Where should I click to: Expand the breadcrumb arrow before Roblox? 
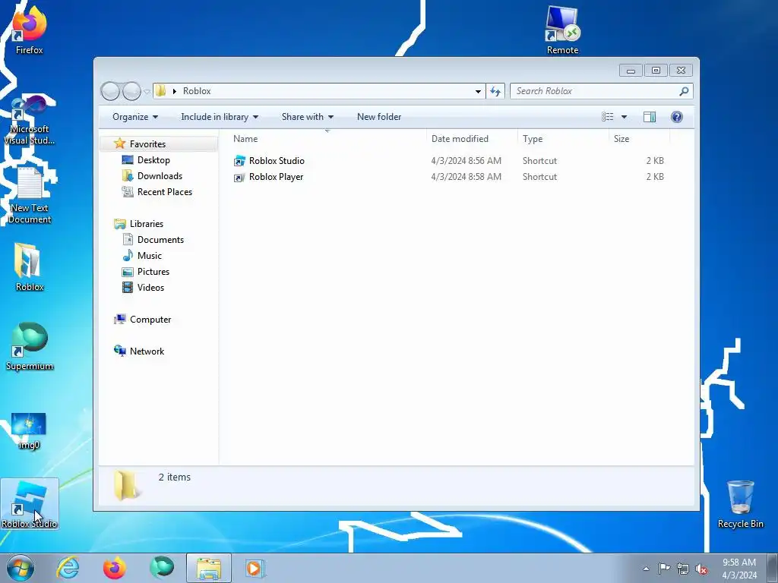pyautogui.click(x=175, y=91)
